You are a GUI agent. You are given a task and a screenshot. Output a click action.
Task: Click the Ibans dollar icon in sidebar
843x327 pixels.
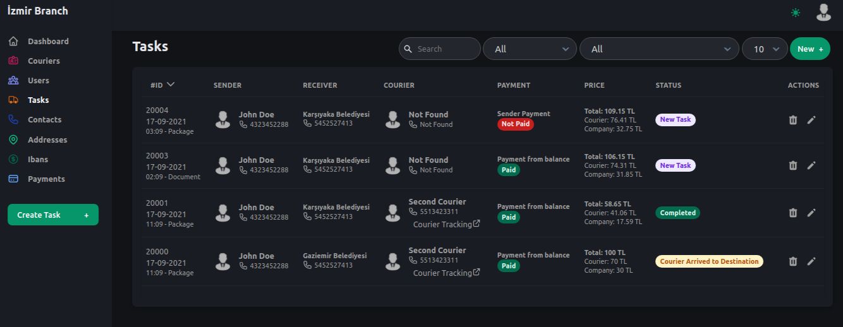tap(13, 160)
